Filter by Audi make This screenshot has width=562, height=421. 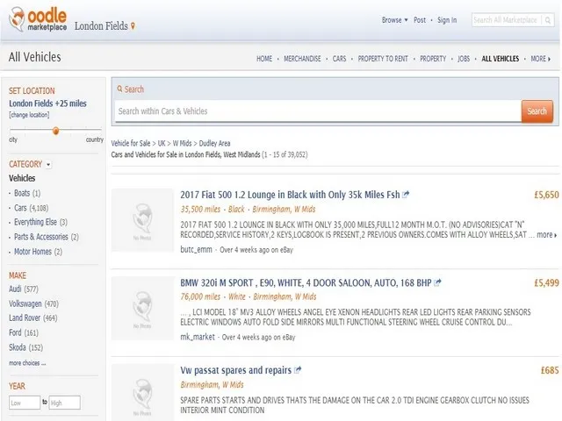click(15, 289)
